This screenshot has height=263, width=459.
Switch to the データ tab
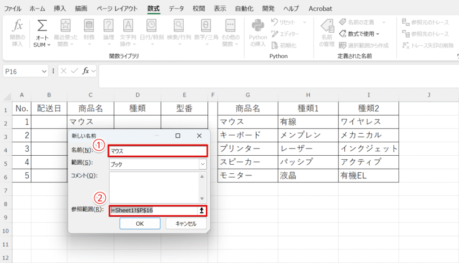176,8
